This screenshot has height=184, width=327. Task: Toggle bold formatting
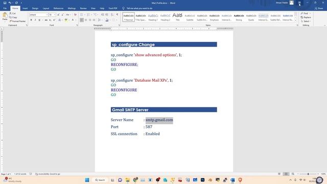[x=31, y=20]
